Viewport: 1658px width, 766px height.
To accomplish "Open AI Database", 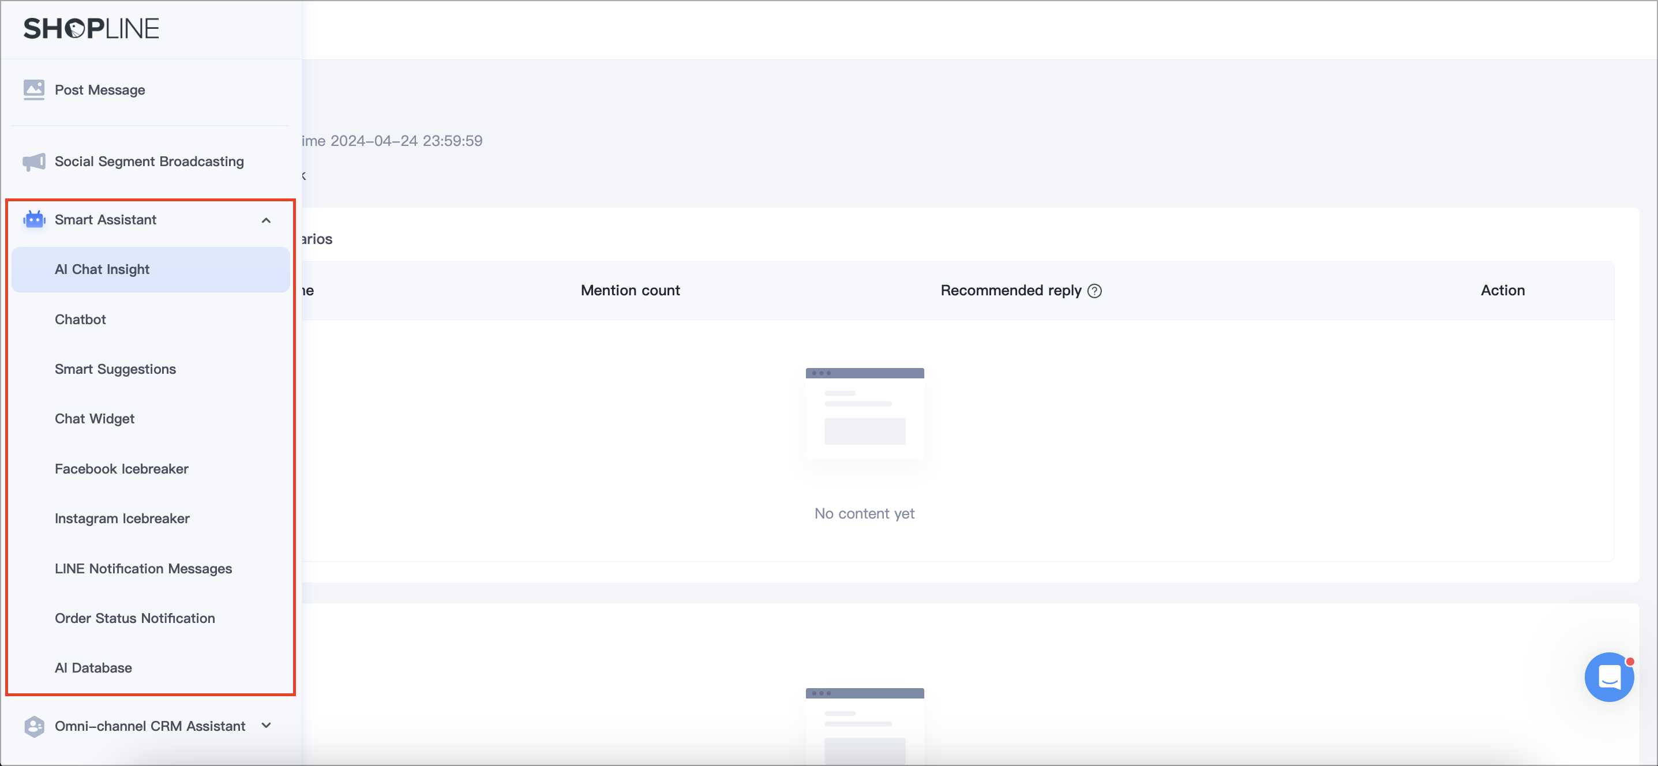I will [x=93, y=667].
